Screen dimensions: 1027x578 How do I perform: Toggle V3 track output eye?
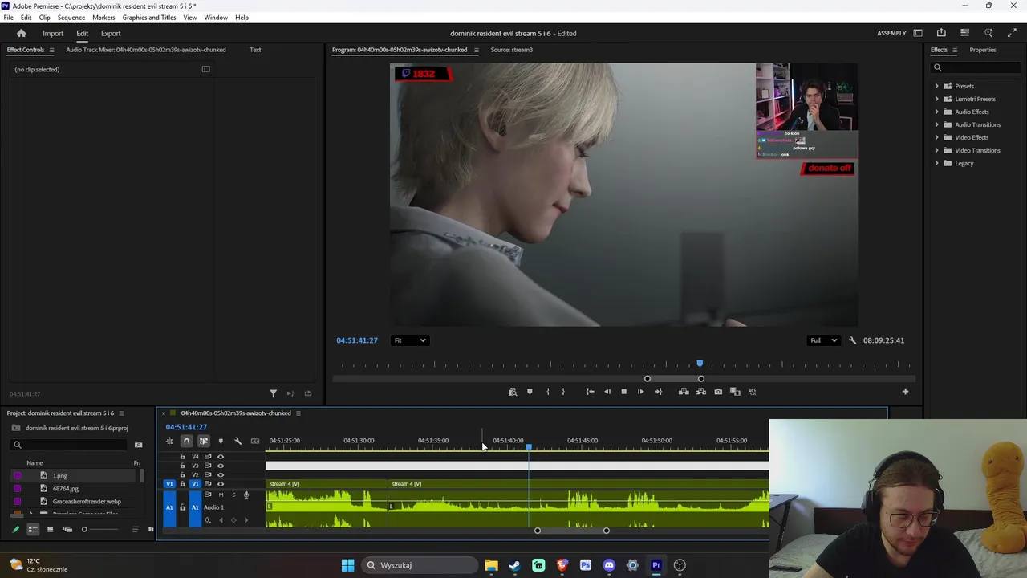click(x=221, y=466)
